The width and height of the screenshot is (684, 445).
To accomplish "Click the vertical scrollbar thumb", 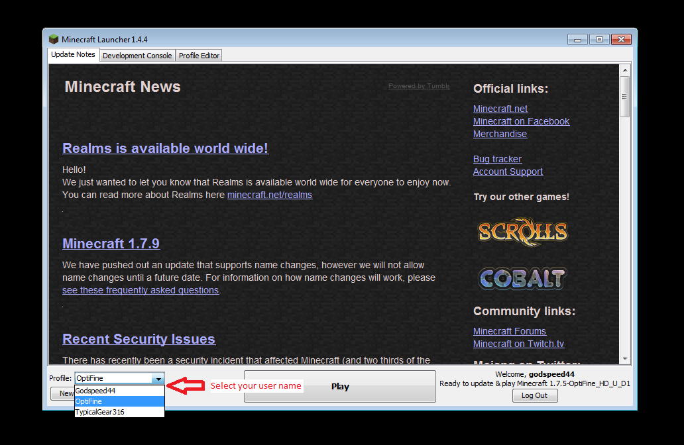I will [624, 97].
